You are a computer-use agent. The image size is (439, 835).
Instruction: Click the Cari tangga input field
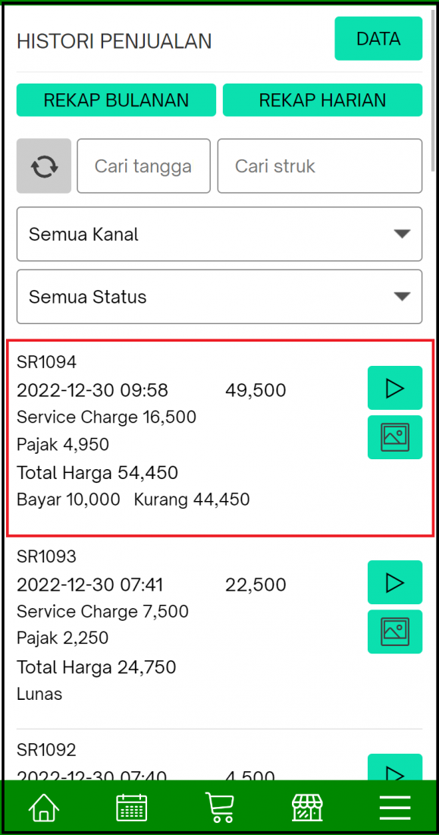pyautogui.click(x=143, y=165)
